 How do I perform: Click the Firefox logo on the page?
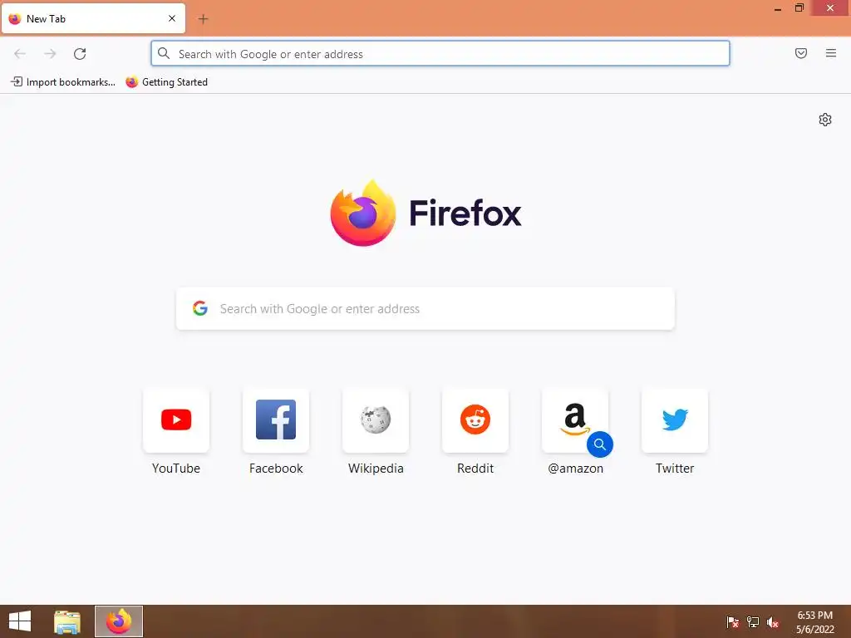tap(362, 213)
